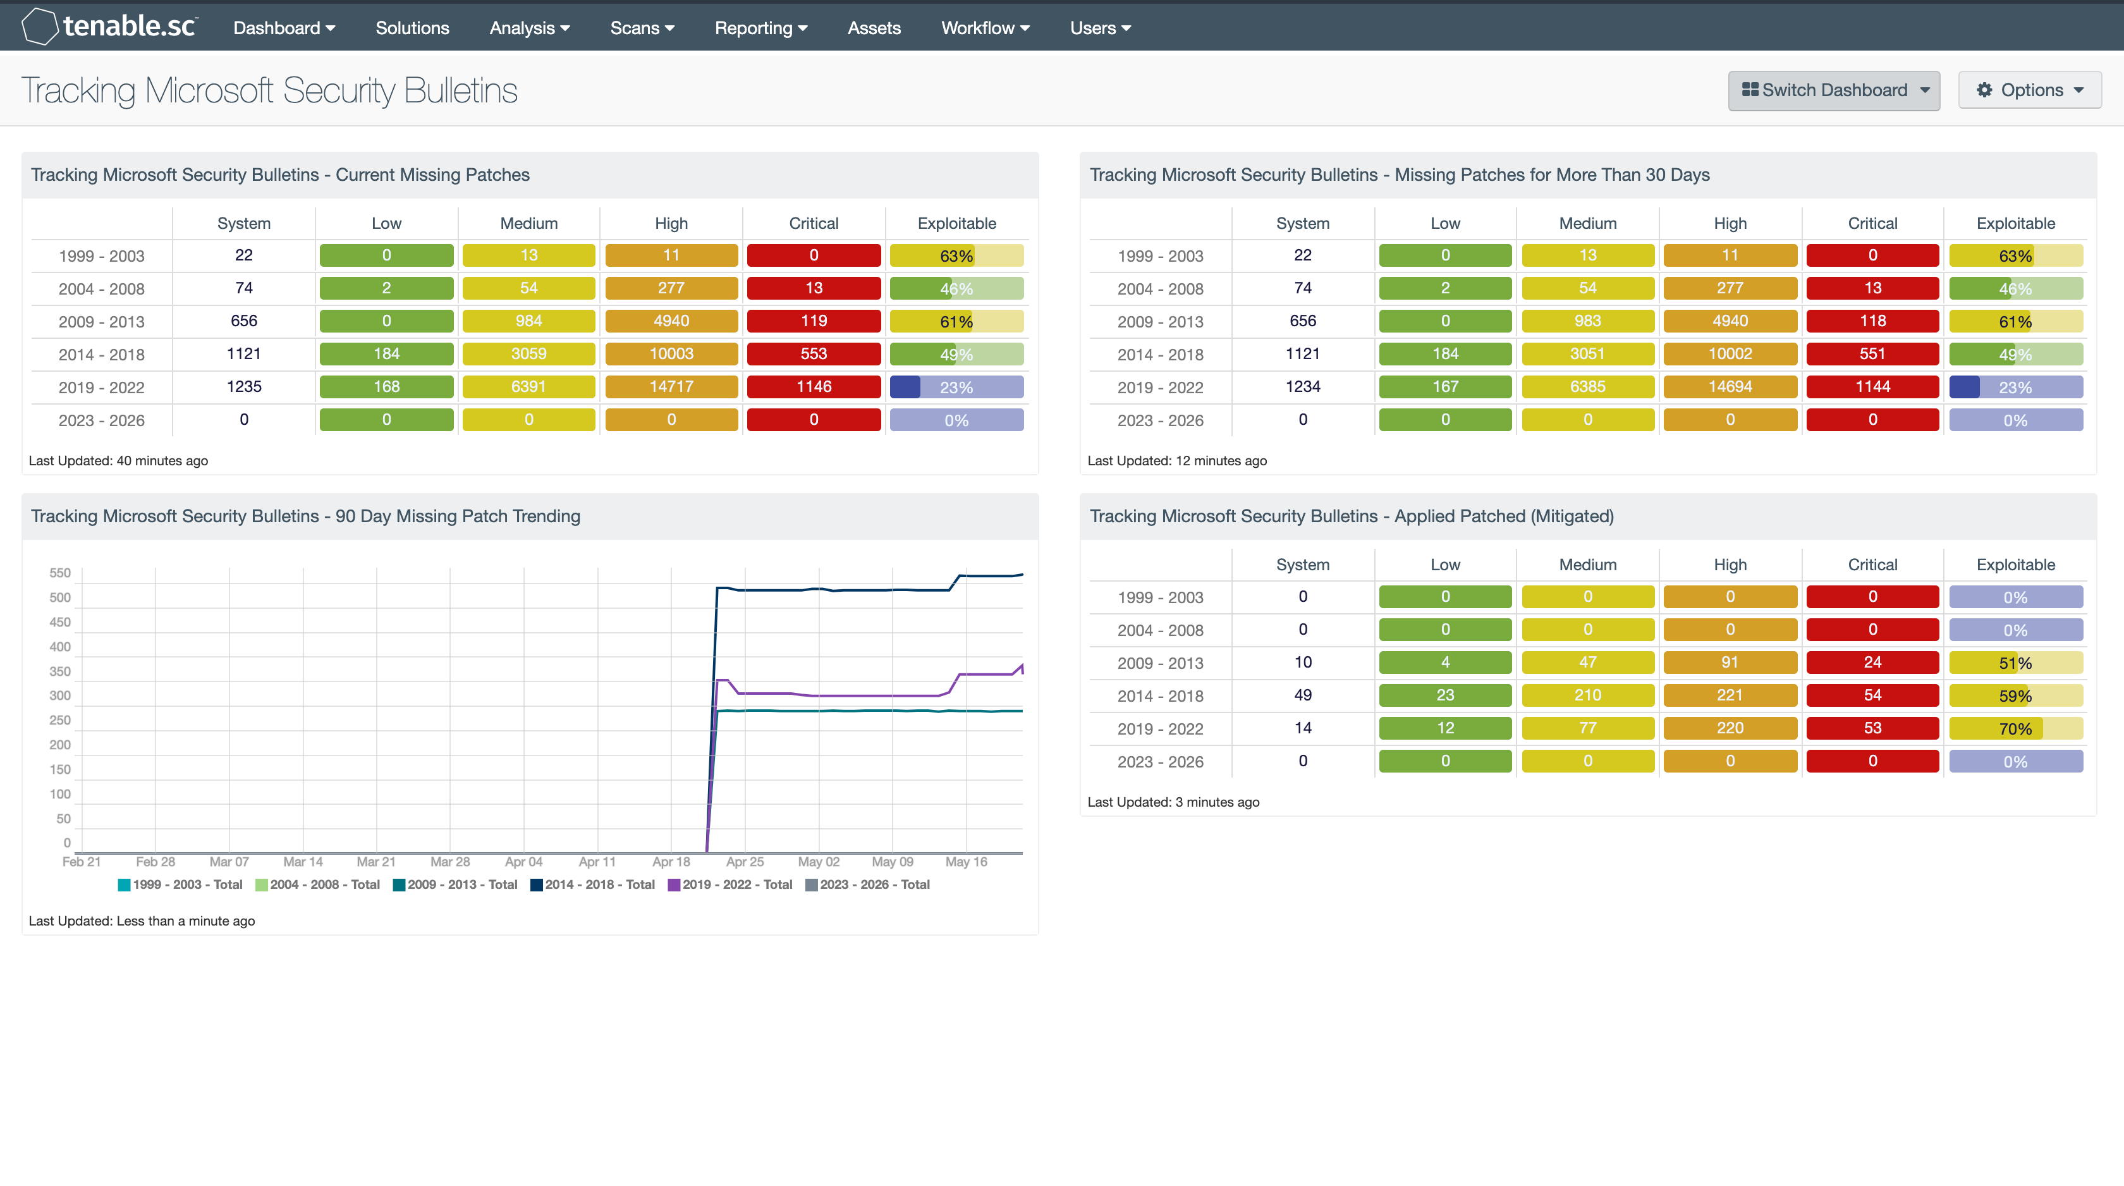2124x1186 pixels.
Task: Click the Applied Patched (Mitigated) panel title
Action: [x=1352, y=517]
